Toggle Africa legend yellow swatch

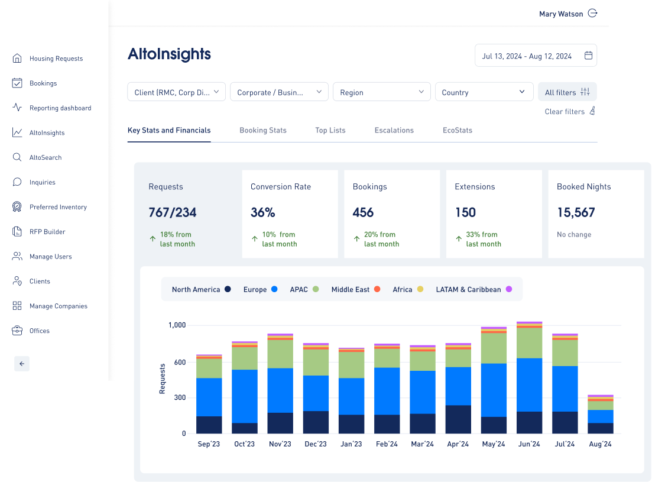click(420, 289)
